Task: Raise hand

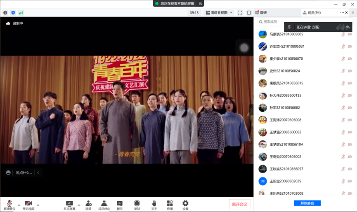Action: pos(154,205)
